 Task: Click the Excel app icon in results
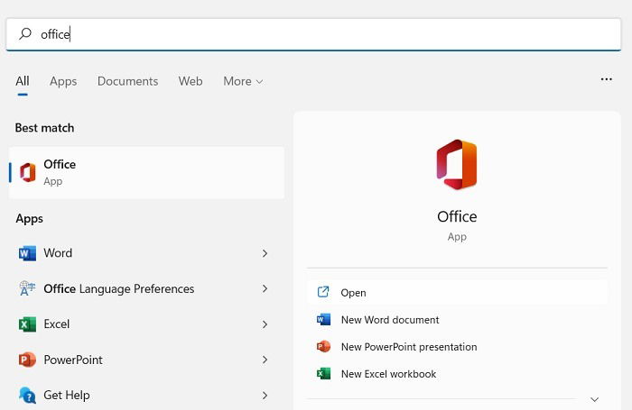tap(27, 324)
